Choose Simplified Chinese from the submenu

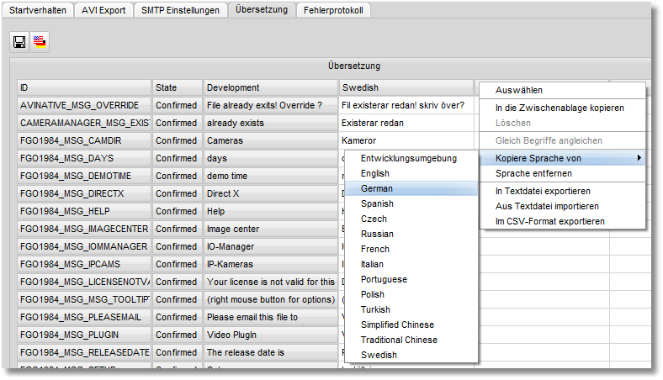tap(397, 325)
